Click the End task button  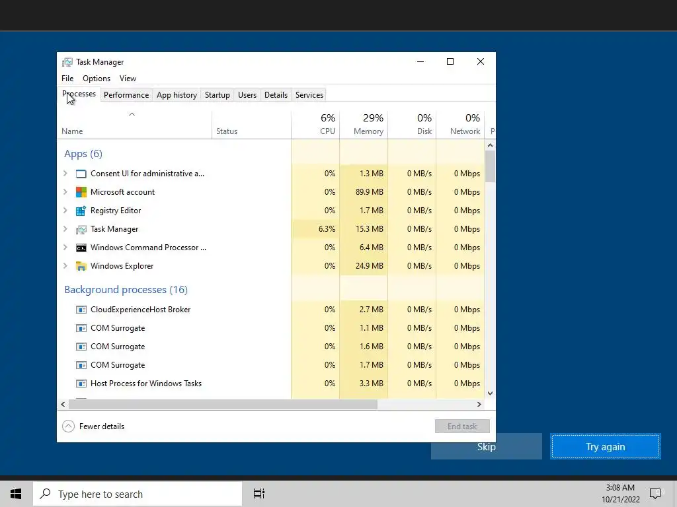(x=462, y=426)
